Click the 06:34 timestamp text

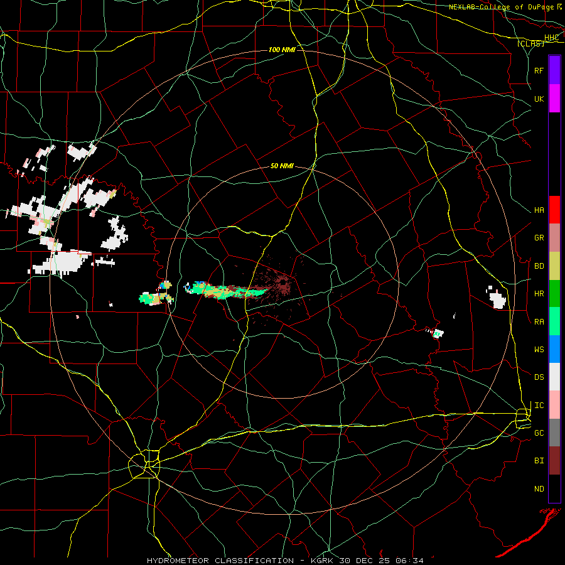(x=409, y=561)
